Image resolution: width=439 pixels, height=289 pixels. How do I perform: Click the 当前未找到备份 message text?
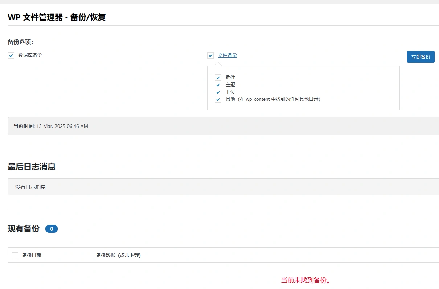(x=306, y=280)
